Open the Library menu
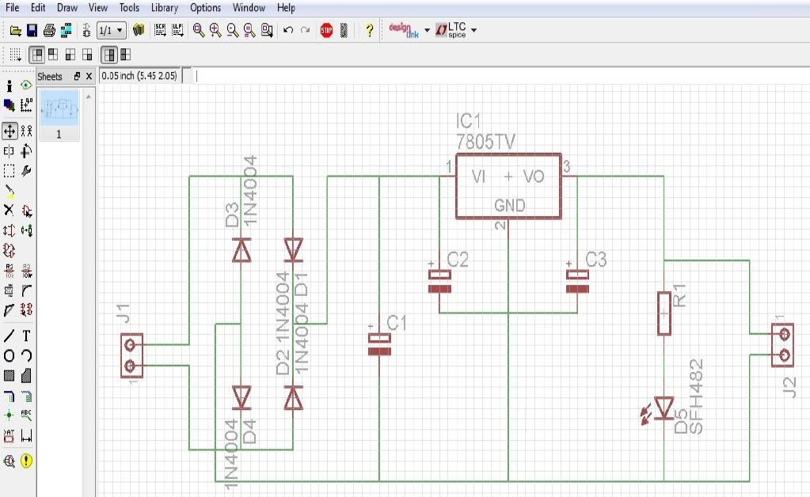 coord(164,8)
